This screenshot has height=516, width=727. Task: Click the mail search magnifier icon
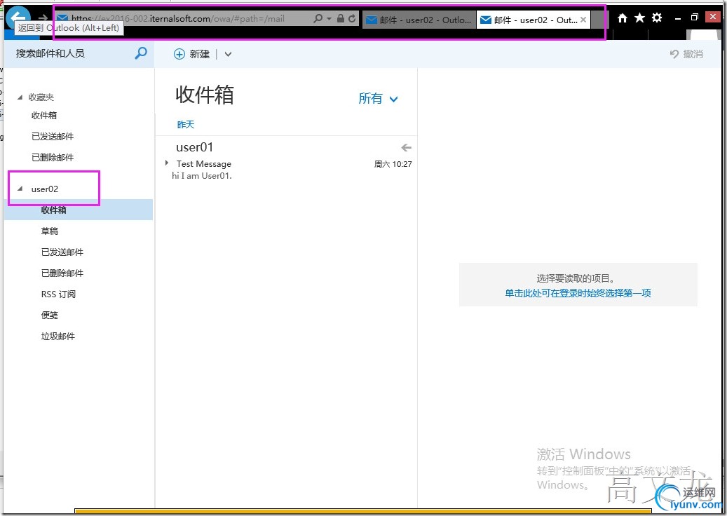(x=140, y=53)
